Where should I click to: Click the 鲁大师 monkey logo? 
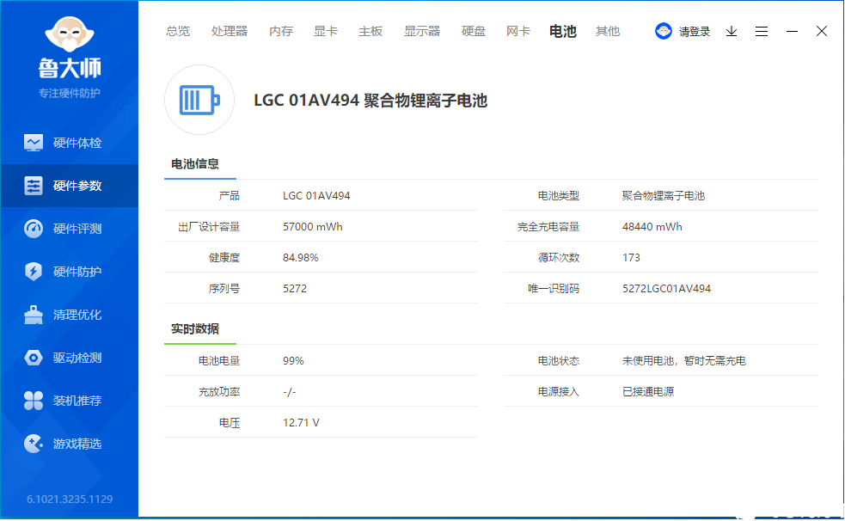[x=70, y=34]
